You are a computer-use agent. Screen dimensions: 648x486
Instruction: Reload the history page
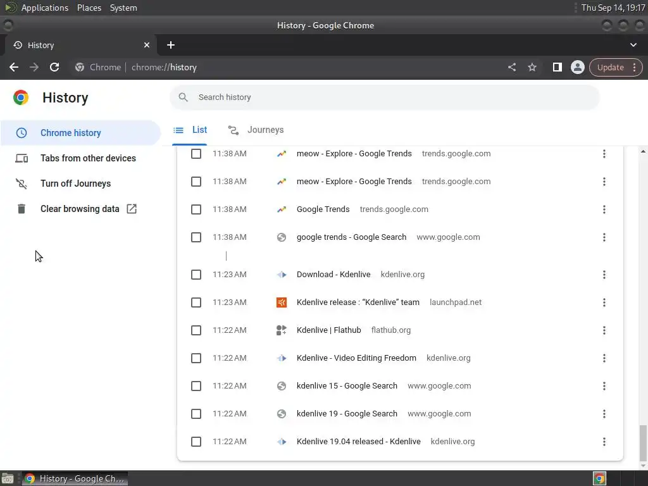click(54, 67)
